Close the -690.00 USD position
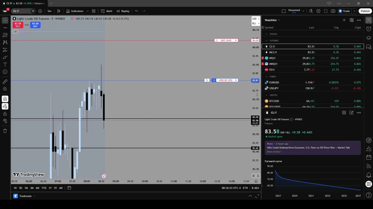373x209 pixels. pos(236,80)
